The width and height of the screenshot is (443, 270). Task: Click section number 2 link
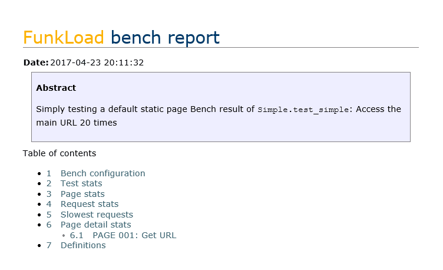point(49,183)
